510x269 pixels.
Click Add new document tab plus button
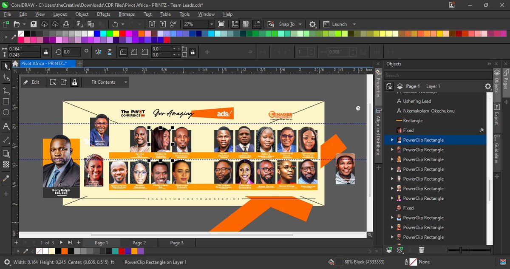click(80, 63)
